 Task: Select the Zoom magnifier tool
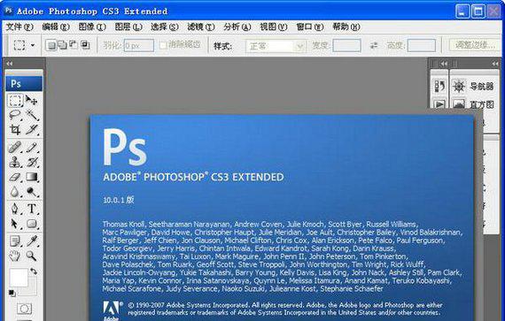(32, 256)
